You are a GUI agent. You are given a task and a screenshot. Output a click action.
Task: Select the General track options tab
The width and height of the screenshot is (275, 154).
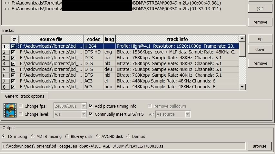click(25, 96)
